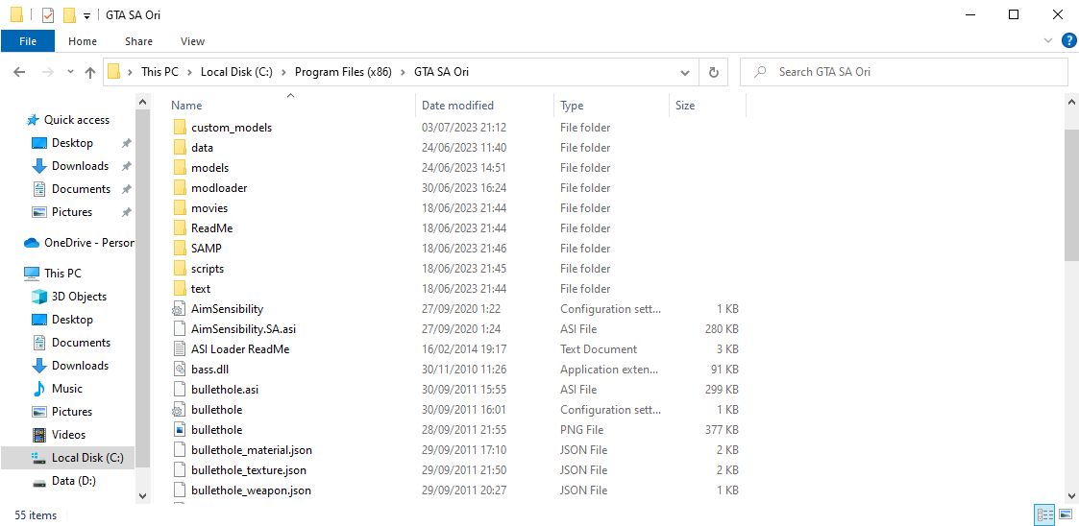Click the Properties quick access toolbar icon
Screen dimensions: 1079x526
point(48,14)
